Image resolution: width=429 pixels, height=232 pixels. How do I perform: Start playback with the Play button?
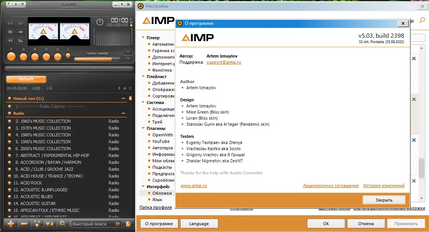click(x=11, y=57)
